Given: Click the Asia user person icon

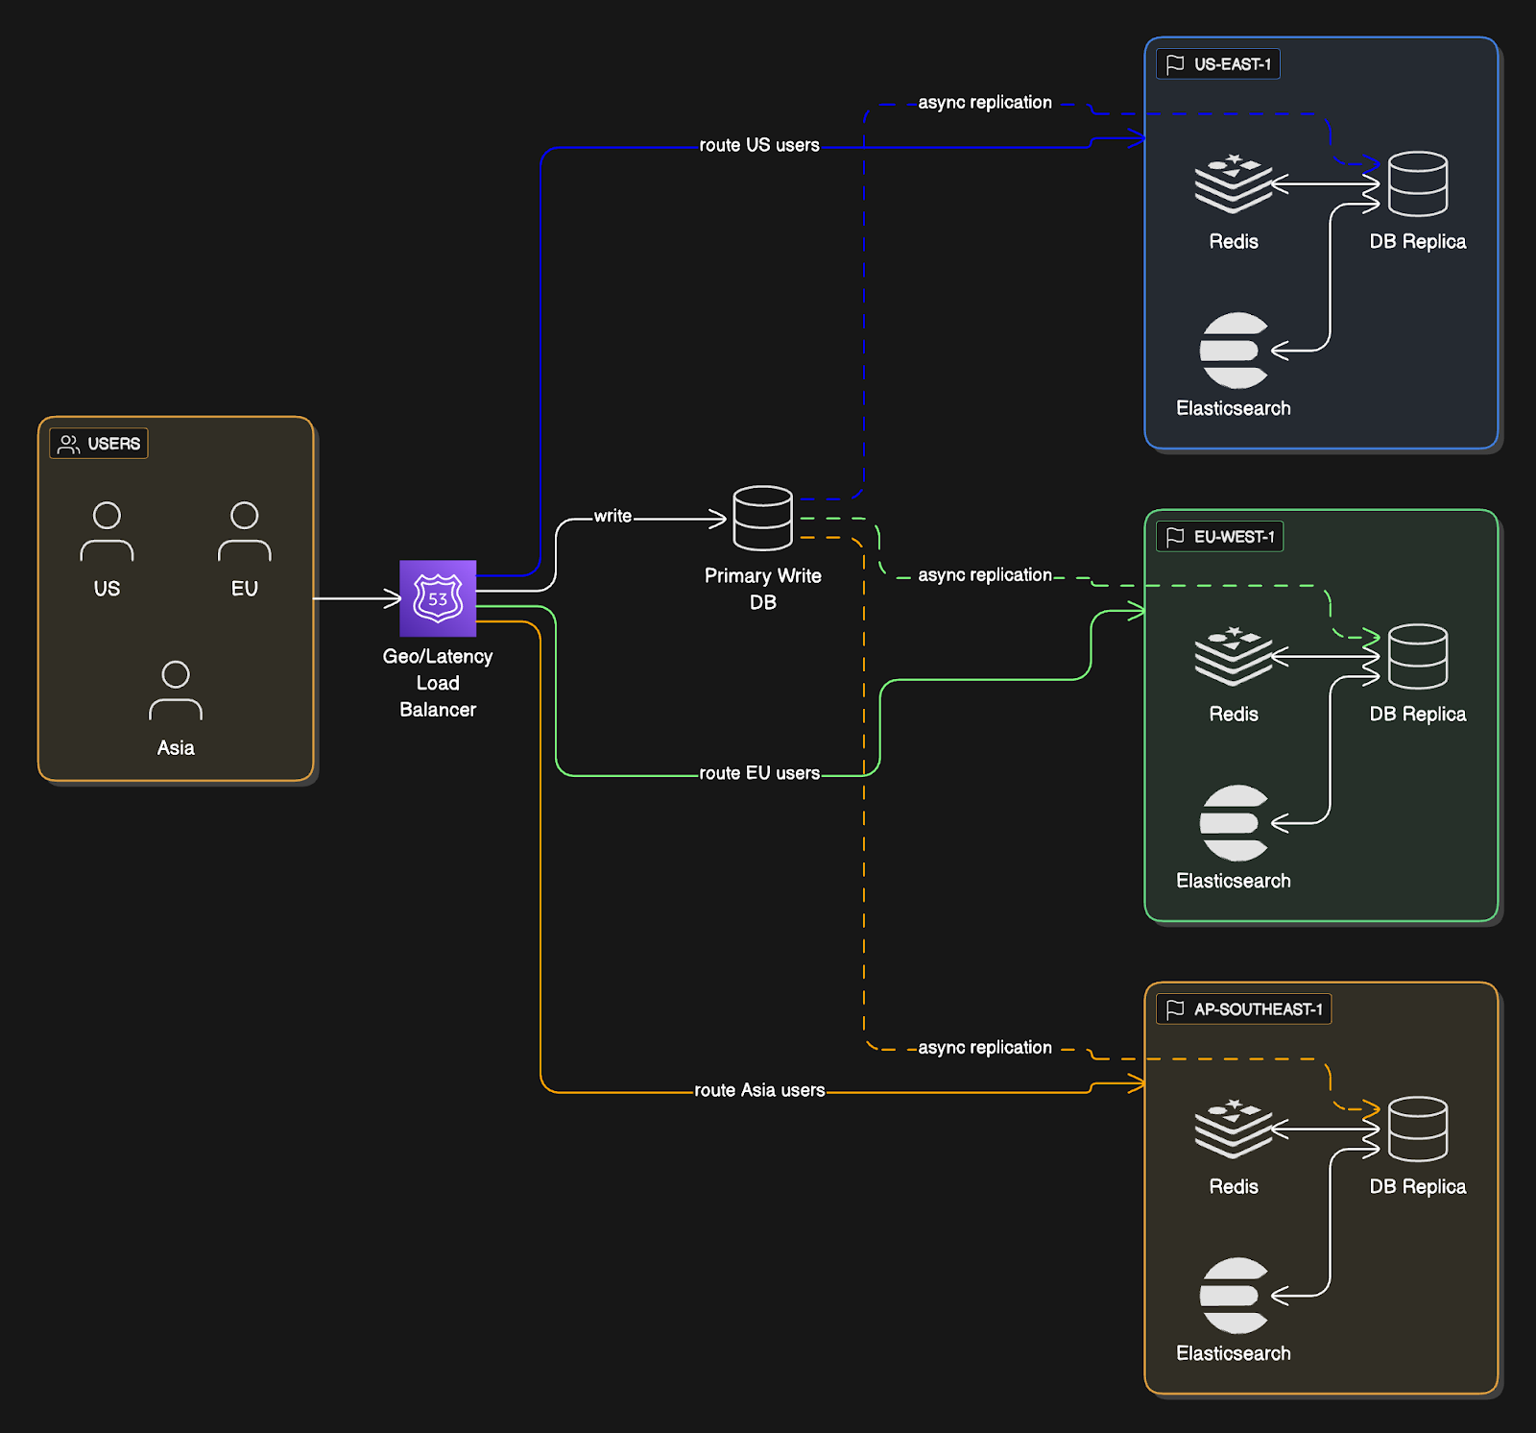Looking at the screenshot, I should pyautogui.click(x=176, y=691).
